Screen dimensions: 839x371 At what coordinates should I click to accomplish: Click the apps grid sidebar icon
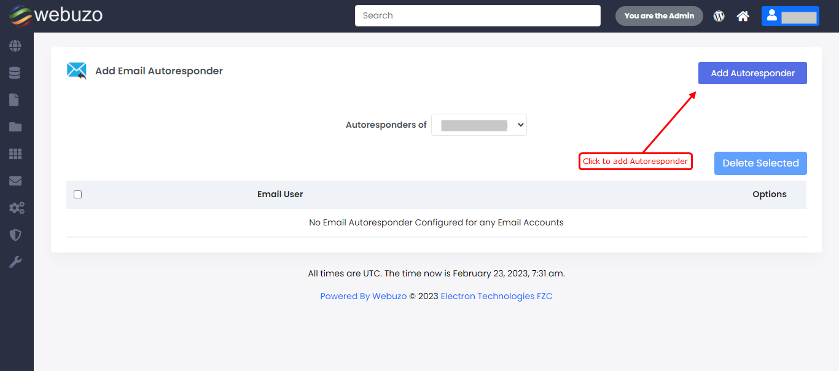[x=15, y=154]
